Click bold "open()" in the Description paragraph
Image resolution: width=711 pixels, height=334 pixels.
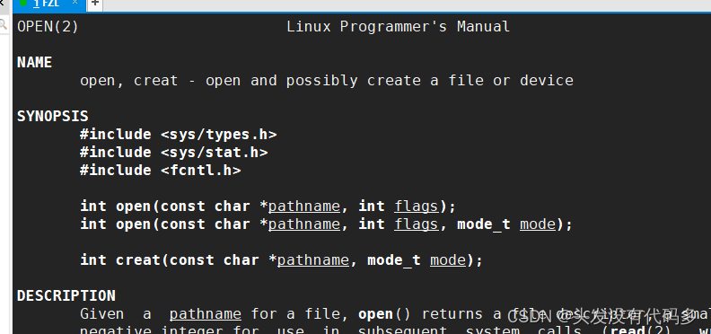(385, 314)
